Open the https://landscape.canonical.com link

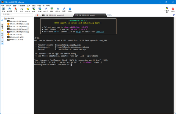pyautogui.click(x=72, y=47)
